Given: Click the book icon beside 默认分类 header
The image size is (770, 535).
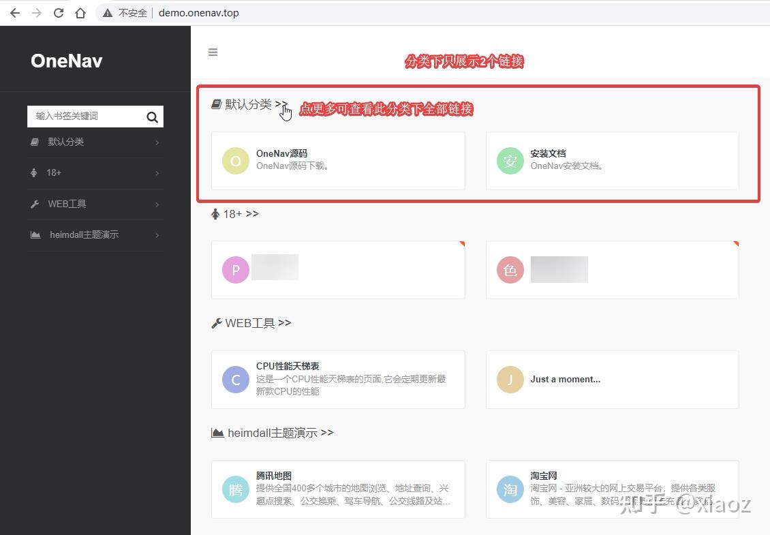Looking at the screenshot, I should point(215,104).
